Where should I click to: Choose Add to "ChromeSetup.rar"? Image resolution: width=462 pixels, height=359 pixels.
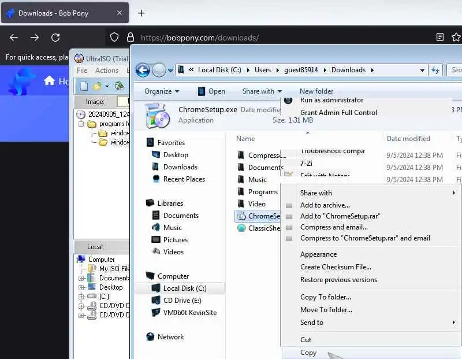(x=340, y=216)
